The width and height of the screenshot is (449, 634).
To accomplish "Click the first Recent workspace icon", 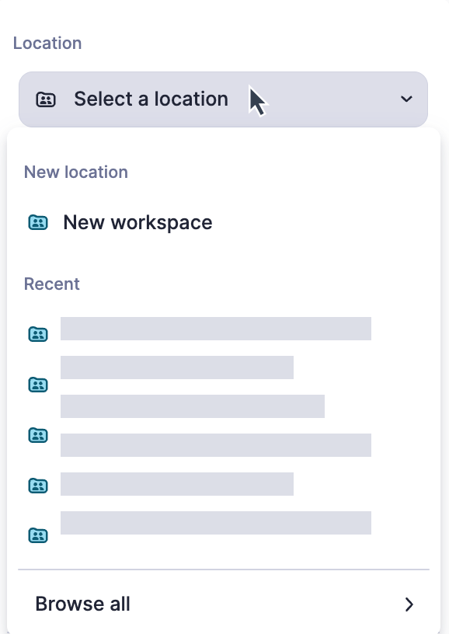I will click(37, 334).
